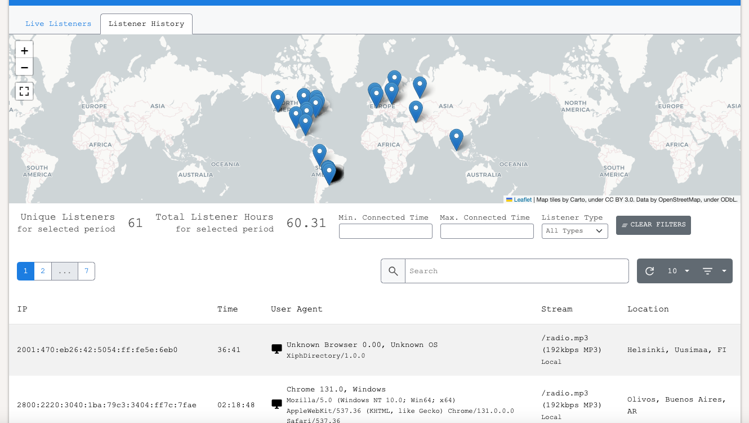Click the northernmost map marker above Europe
Screen dimensions: 749x423
pyautogui.click(x=394, y=81)
